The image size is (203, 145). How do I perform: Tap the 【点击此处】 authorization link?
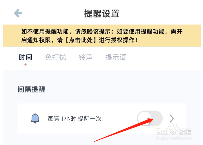pyautogui.click(x=80, y=40)
